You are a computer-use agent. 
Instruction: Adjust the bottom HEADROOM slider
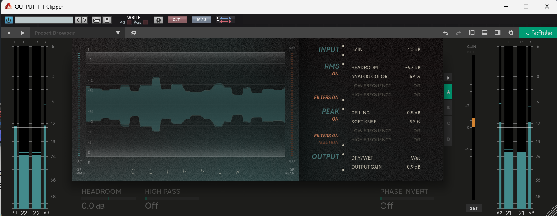coord(109,198)
